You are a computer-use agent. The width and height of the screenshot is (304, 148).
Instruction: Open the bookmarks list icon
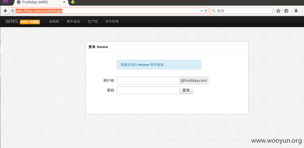[286, 11]
